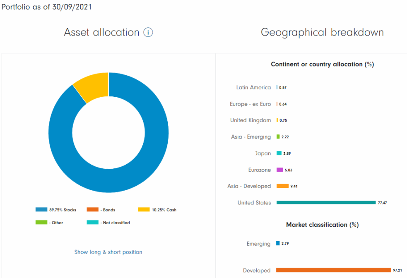Viewport: 407px width, 278px height.
Task: Click the United Kingdom row label
Action: (250, 120)
